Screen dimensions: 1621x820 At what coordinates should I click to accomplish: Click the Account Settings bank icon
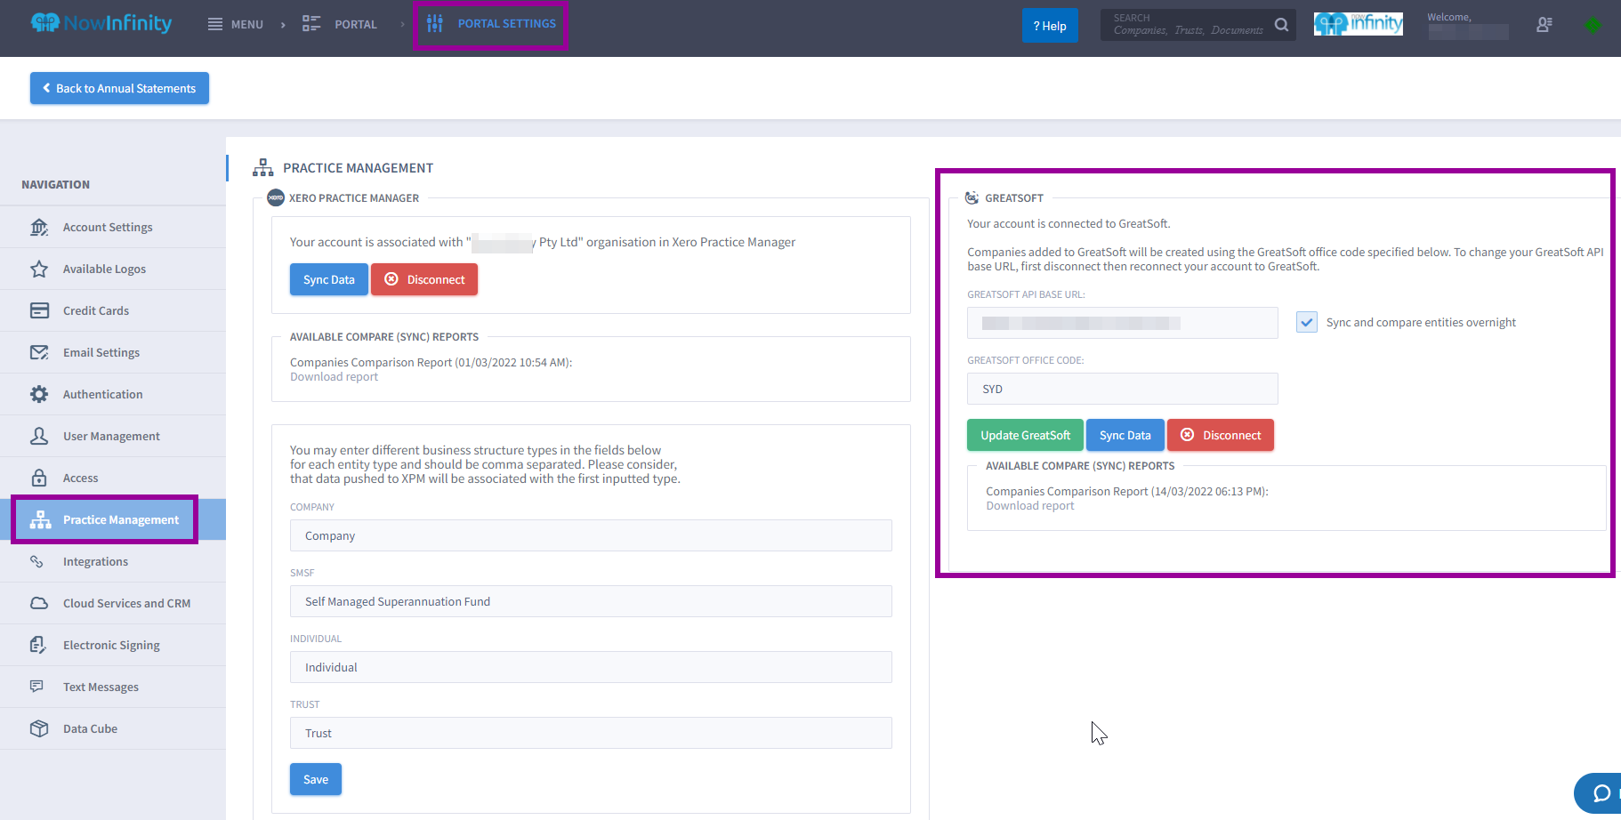coord(39,227)
